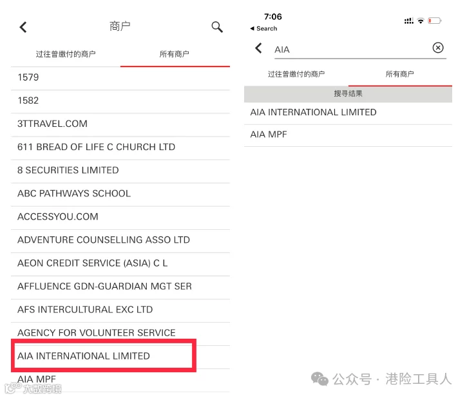Open AIA MPF search result
The image size is (467, 398).
pyautogui.click(x=348, y=135)
